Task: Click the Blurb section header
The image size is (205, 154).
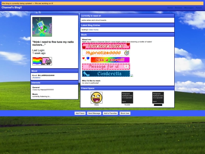Action: point(127,35)
